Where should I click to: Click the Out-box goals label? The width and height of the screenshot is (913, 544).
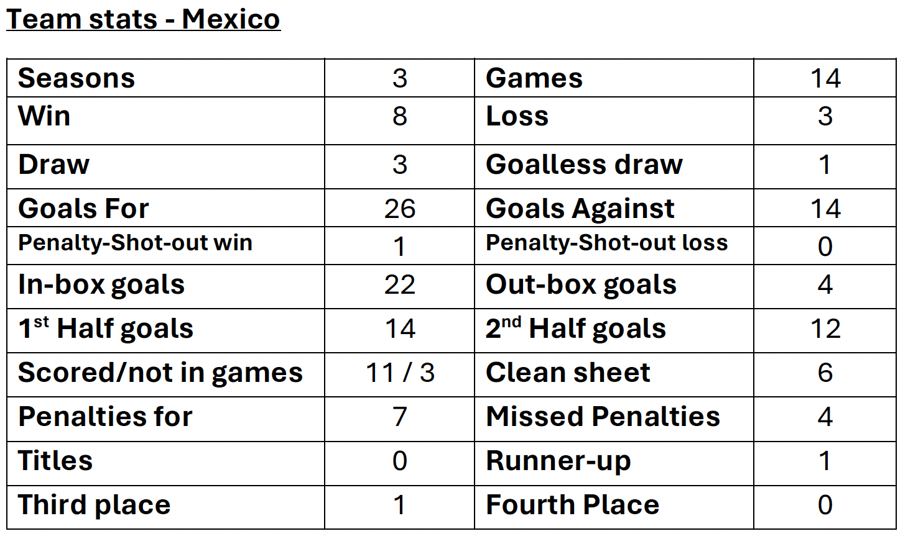click(582, 285)
